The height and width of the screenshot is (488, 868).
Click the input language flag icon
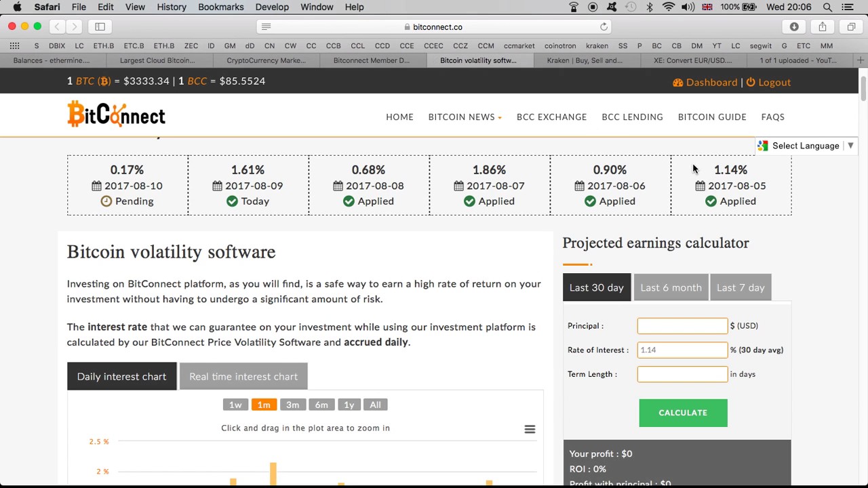707,7
